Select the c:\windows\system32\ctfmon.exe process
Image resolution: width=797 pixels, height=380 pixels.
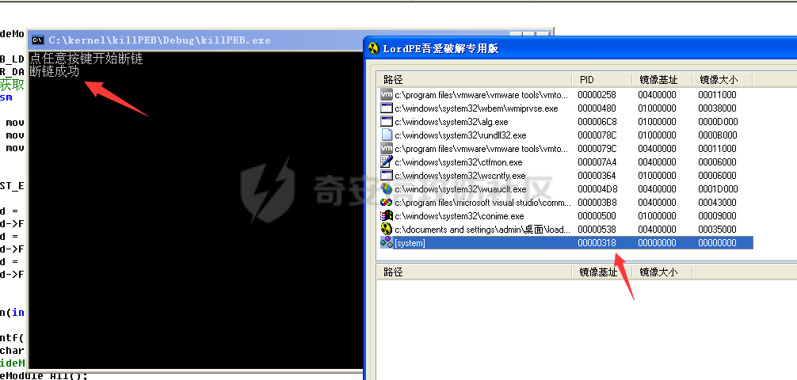coord(459,162)
